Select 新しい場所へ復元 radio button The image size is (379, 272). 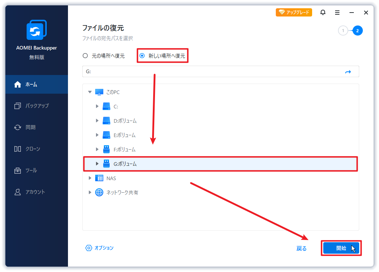coord(142,56)
